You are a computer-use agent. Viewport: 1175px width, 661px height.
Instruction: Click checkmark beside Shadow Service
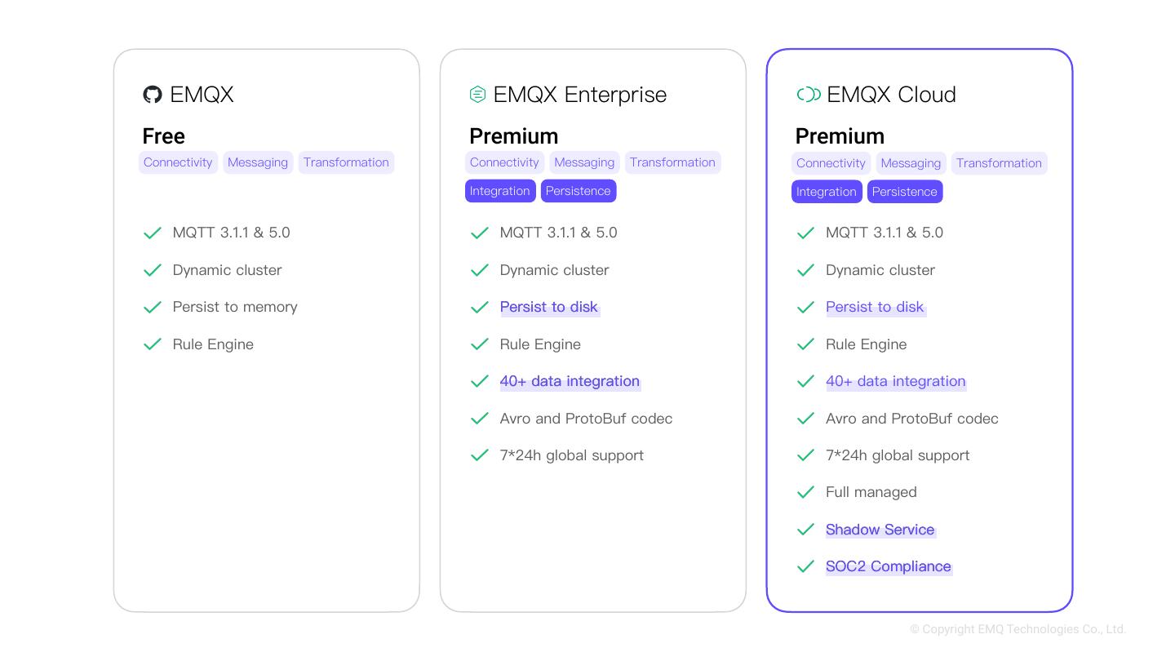pos(805,530)
